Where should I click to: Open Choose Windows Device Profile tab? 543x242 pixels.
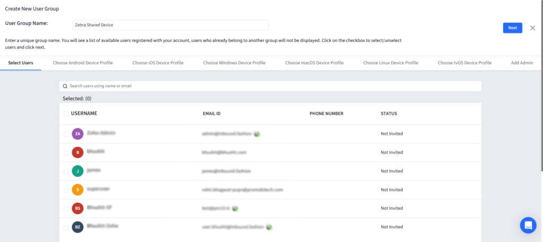234,63
